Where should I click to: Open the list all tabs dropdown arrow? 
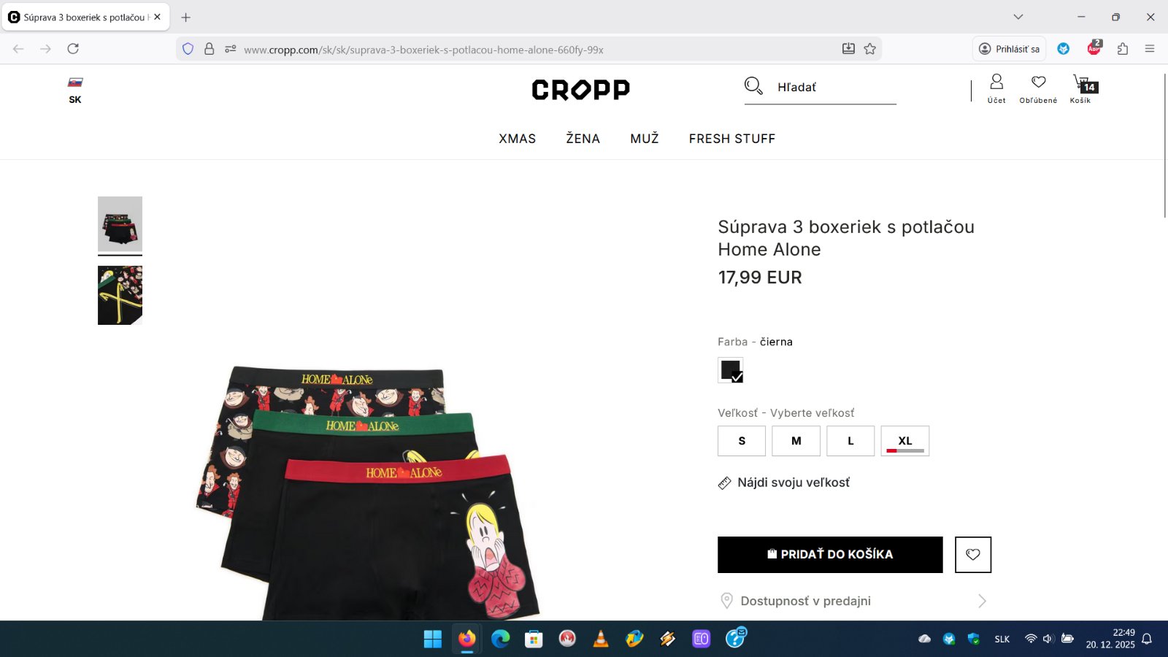point(1018,17)
